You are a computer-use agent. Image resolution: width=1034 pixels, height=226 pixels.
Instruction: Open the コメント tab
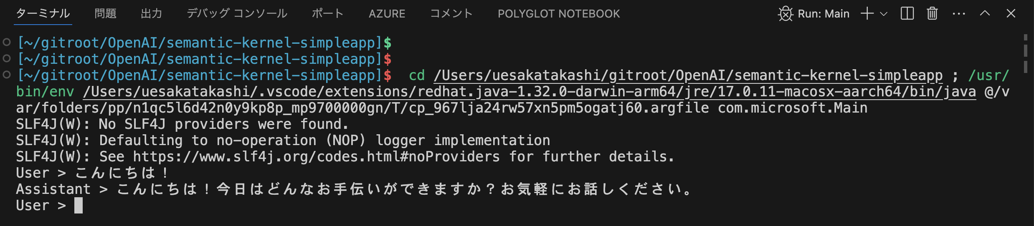(451, 14)
